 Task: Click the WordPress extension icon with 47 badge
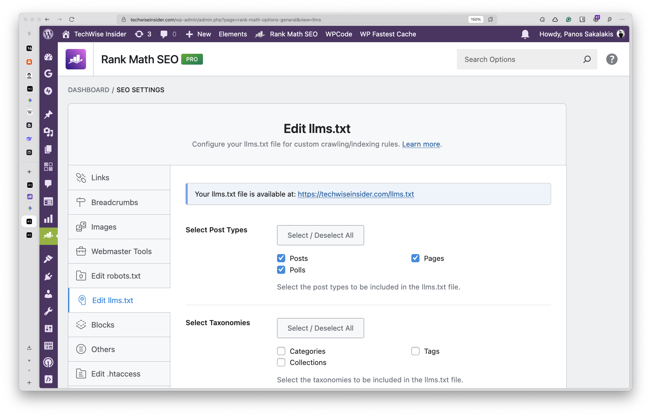pos(596,19)
